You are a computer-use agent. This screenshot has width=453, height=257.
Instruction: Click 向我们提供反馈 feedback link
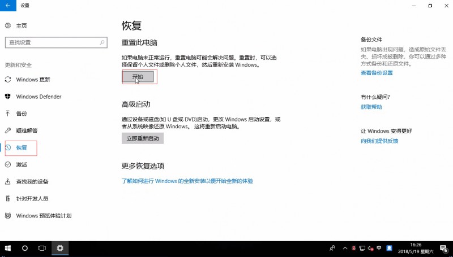379,141
